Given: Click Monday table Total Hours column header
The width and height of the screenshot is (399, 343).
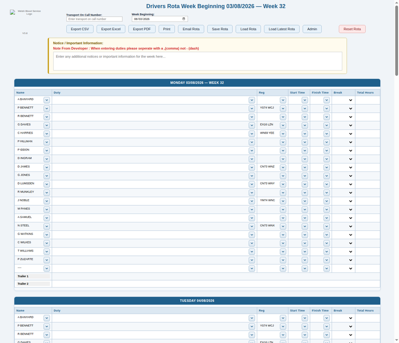Looking at the screenshot, I should click(x=367, y=92).
